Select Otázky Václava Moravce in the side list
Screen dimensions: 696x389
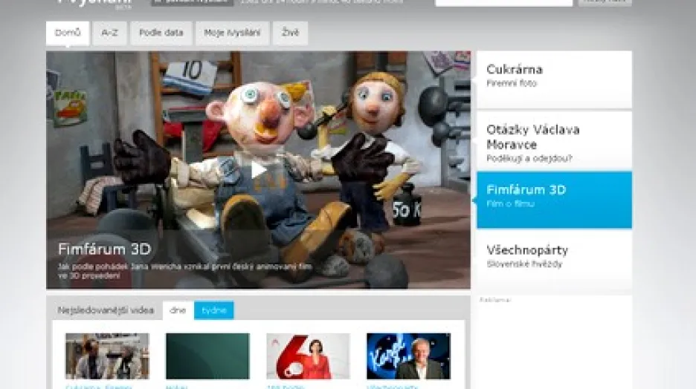(554, 141)
